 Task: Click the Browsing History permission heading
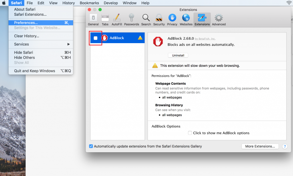coord(169,105)
